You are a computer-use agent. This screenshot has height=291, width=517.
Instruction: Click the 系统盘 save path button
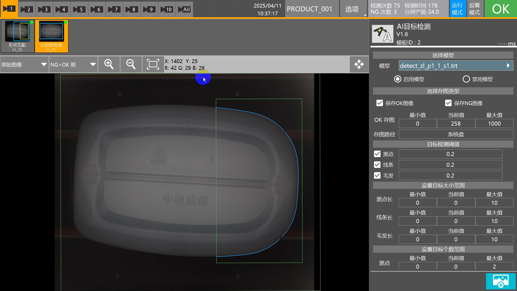[x=456, y=134]
